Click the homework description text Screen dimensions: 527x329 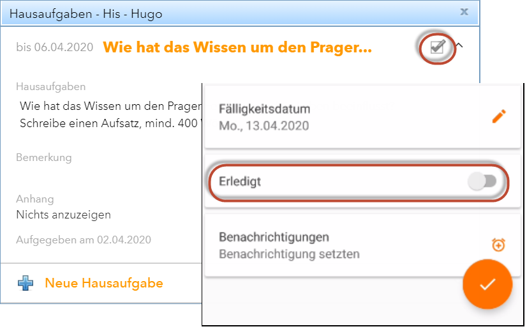pyautogui.click(x=110, y=115)
